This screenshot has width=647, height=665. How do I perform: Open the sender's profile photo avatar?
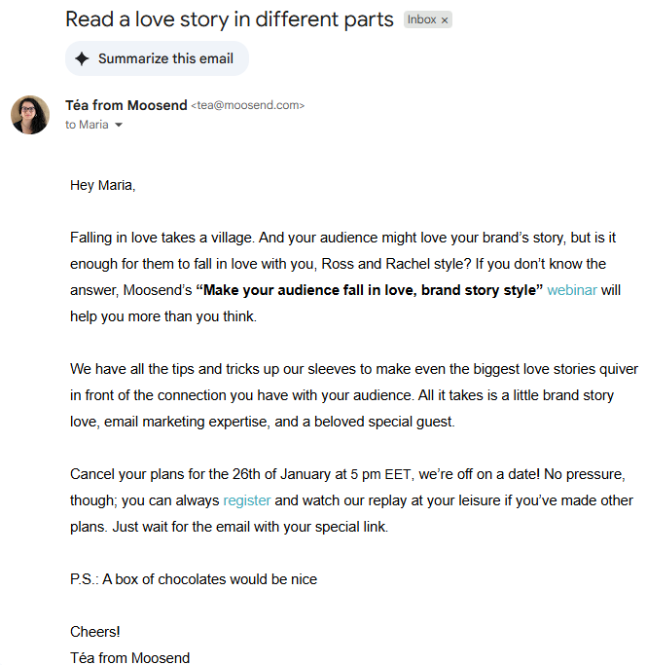pos(30,115)
